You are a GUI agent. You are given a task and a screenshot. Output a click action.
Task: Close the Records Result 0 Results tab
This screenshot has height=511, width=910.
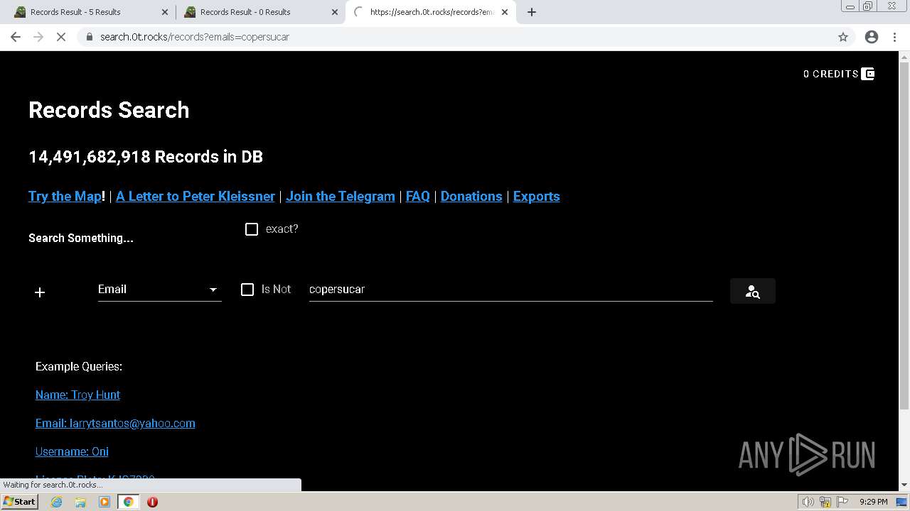tap(335, 12)
